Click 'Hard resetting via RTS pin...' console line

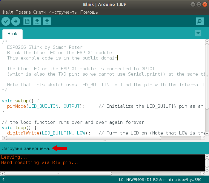[40, 162]
